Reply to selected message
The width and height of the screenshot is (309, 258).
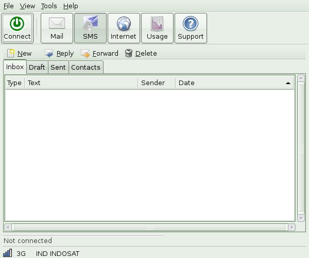[x=59, y=53]
